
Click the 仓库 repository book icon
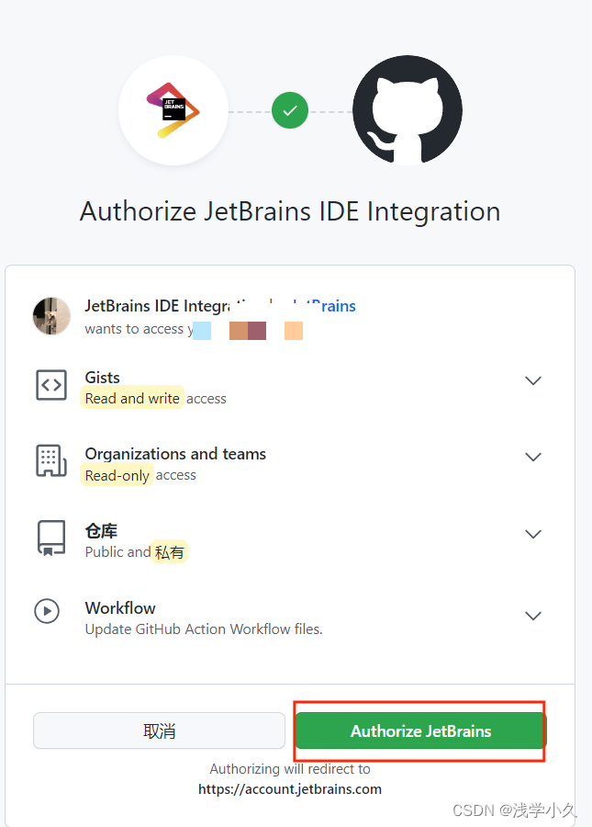click(x=51, y=538)
